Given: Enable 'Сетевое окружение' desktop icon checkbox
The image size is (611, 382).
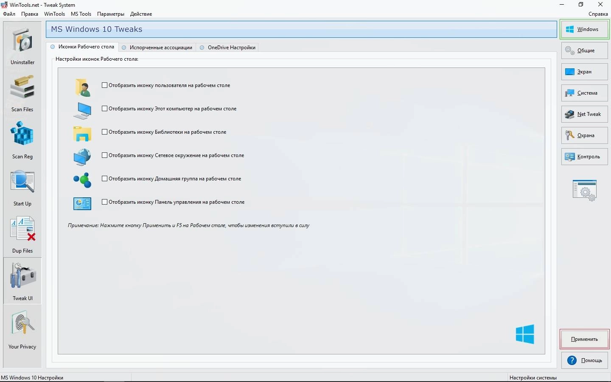Looking at the screenshot, I should point(104,155).
